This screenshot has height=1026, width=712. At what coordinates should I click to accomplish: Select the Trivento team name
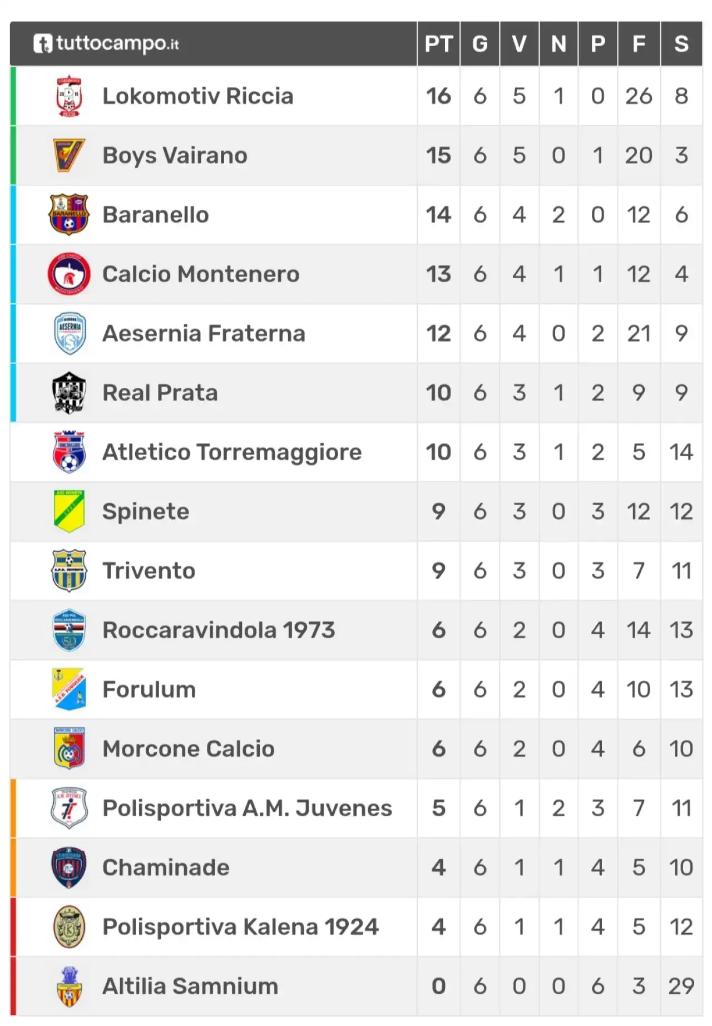[x=149, y=571]
